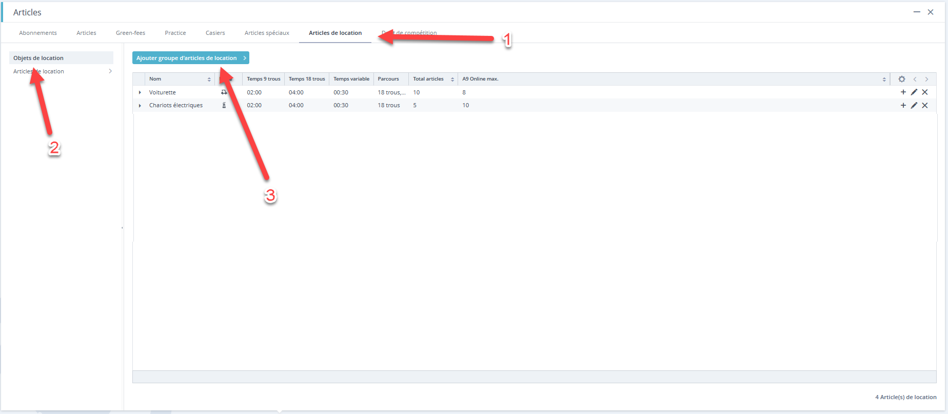This screenshot has width=948, height=414.
Task: Click the 4 Article(s) de location status text
Action: [x=906, y=397]
